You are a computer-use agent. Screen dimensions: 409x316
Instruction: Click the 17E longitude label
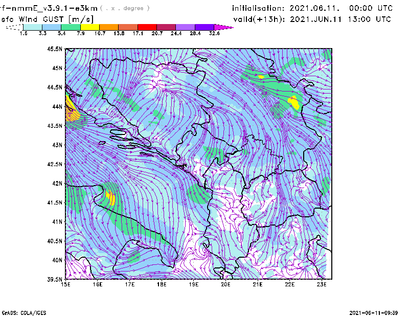[x=130, y=284]
